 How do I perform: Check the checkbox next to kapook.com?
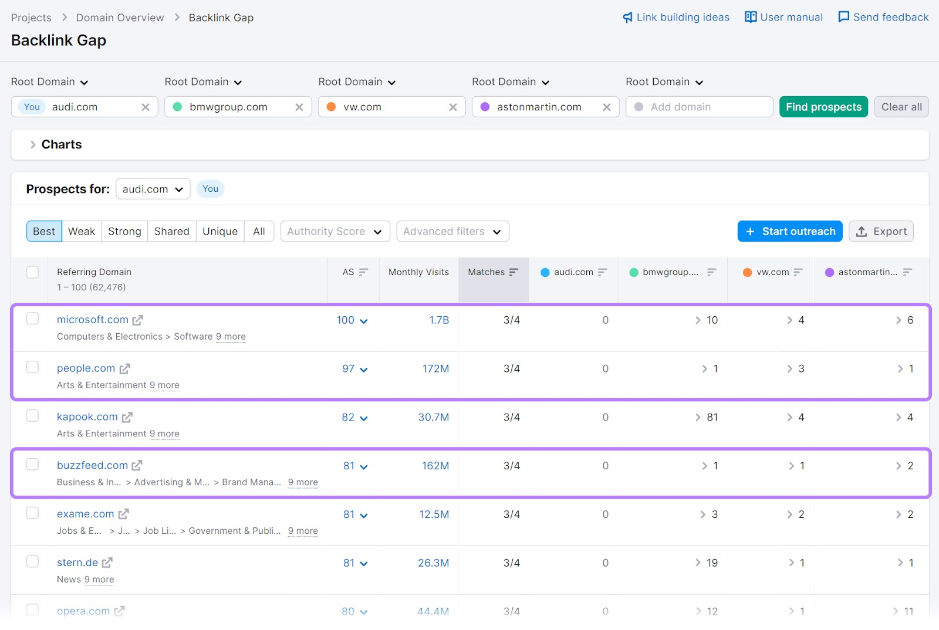(32, 415)
